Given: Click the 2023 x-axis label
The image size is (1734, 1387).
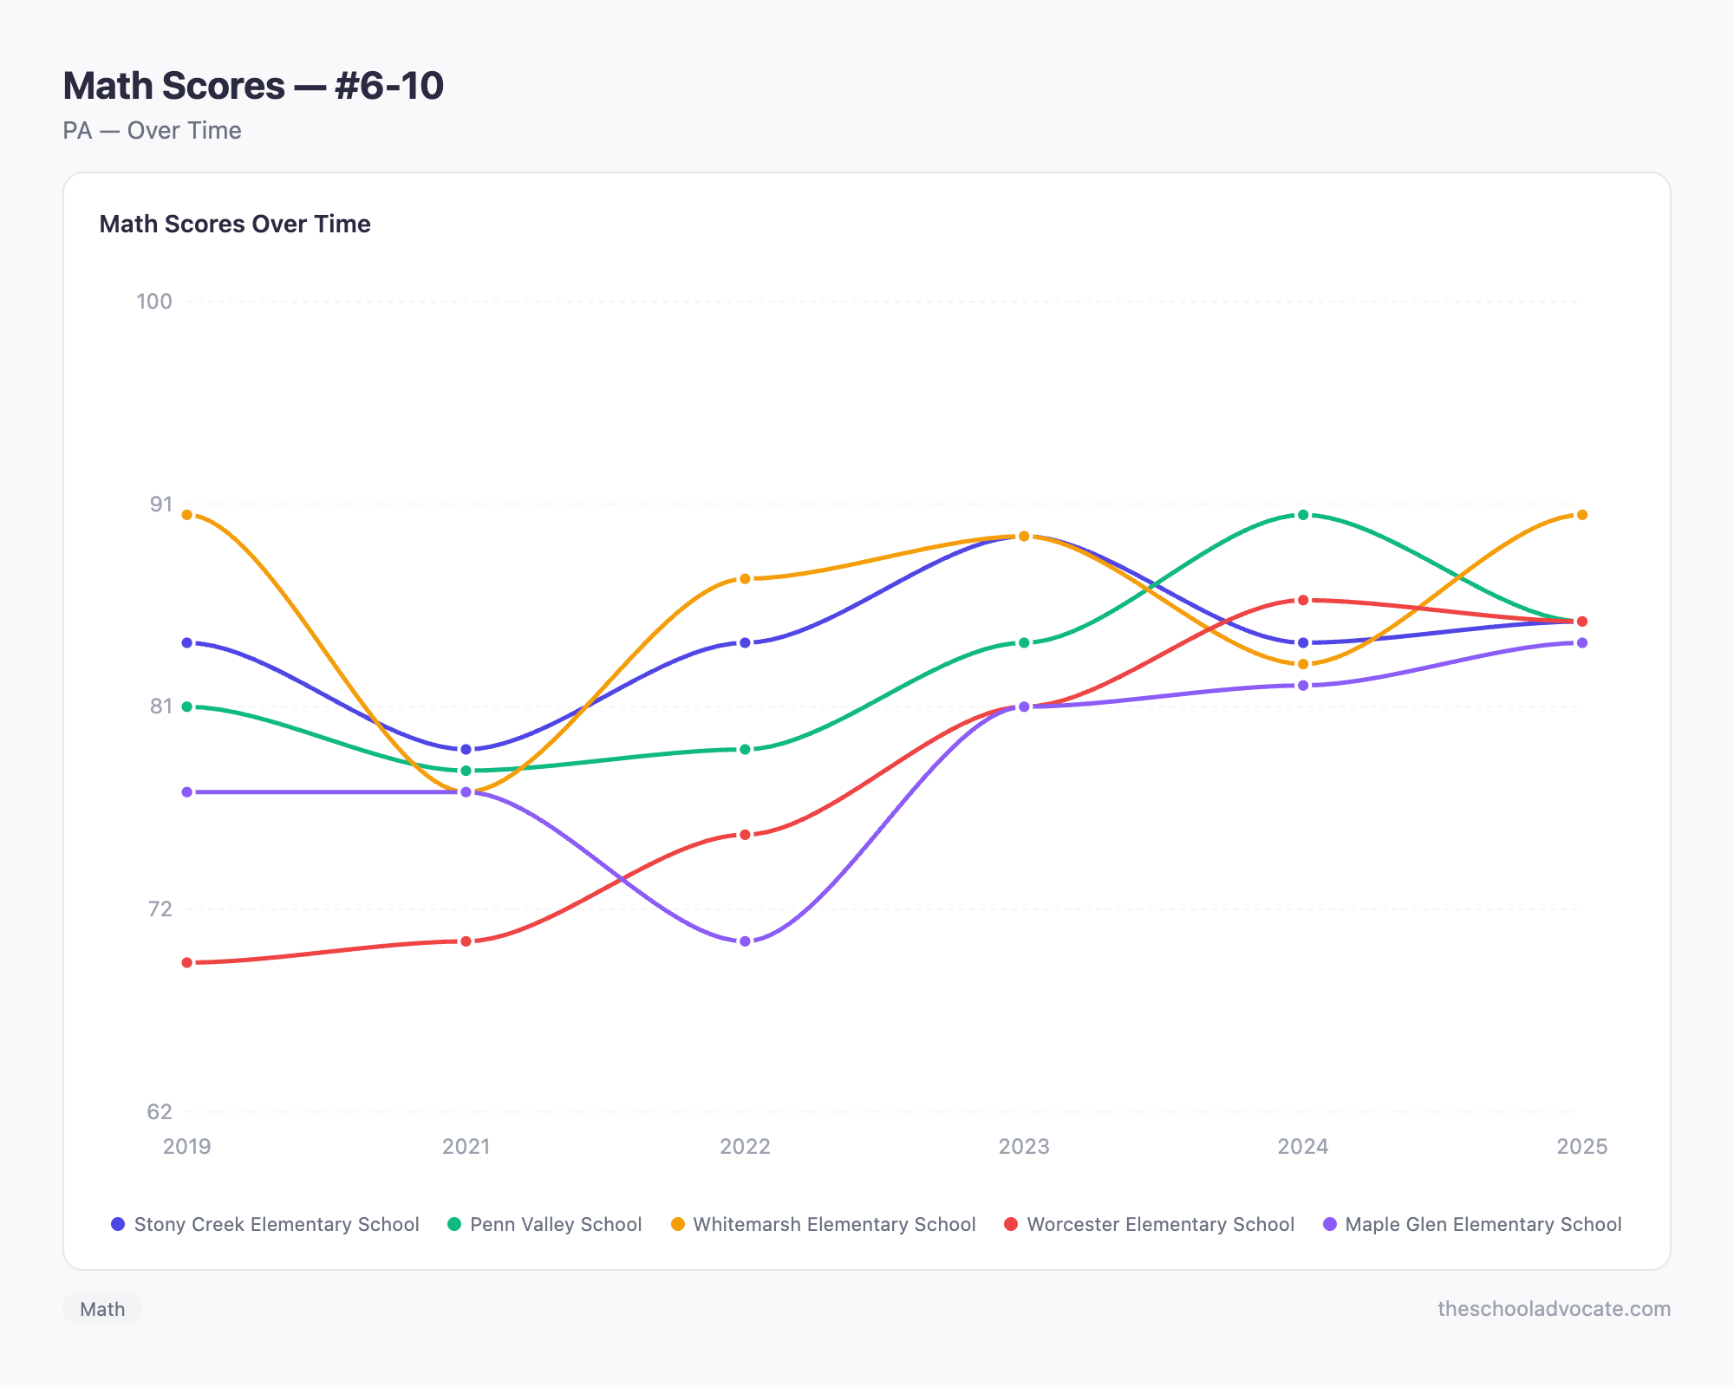Looking at the screenshot, I should 1024,1147.
